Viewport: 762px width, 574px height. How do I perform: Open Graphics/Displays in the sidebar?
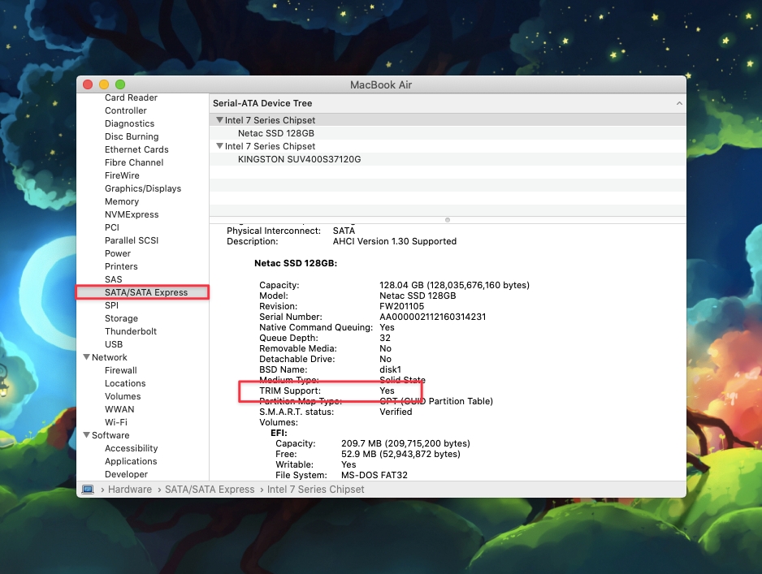pyautogui.click(x=143, y=188)
